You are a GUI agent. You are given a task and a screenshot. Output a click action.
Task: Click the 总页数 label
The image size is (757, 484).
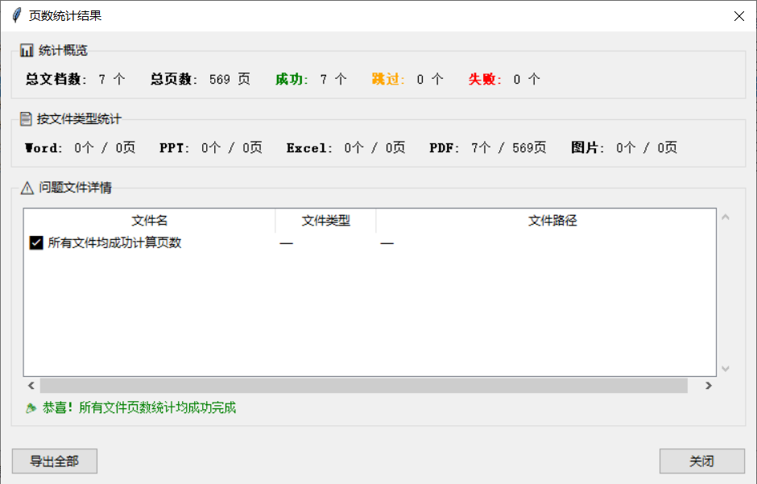(174, 79)
